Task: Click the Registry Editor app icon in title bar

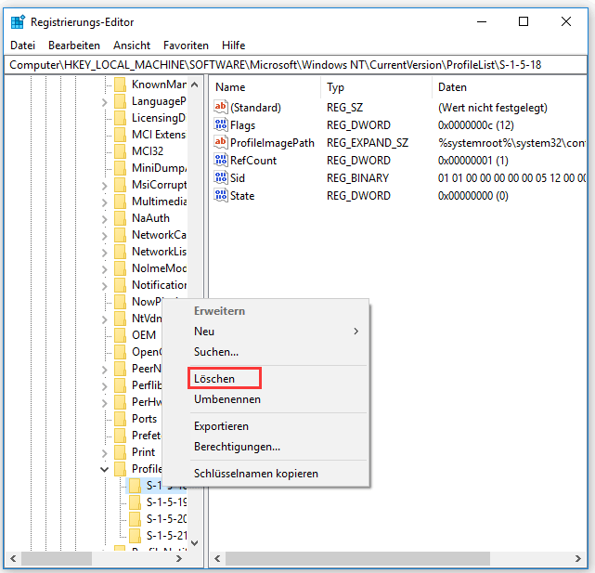Action: (x=18, y=21)
